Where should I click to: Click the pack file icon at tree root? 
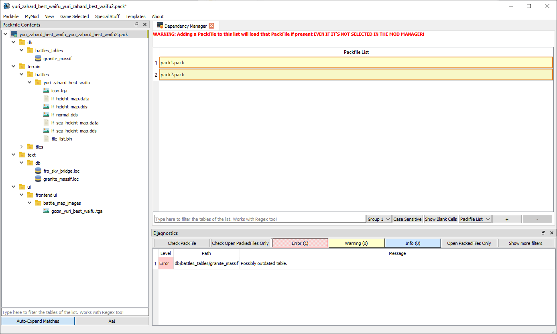pos(14,35)
